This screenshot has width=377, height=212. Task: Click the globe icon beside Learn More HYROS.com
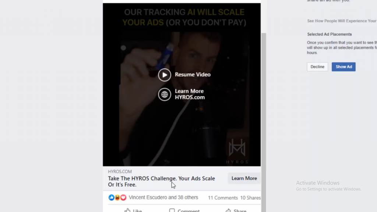coord(165,94)
